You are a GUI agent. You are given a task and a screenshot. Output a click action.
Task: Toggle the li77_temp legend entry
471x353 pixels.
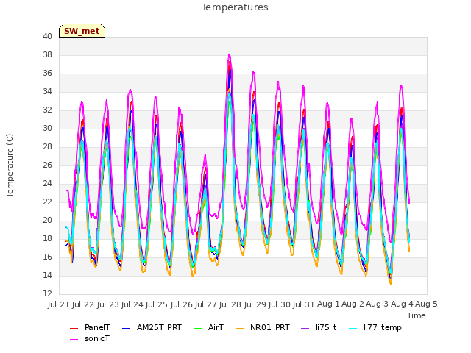click(375, 327)
